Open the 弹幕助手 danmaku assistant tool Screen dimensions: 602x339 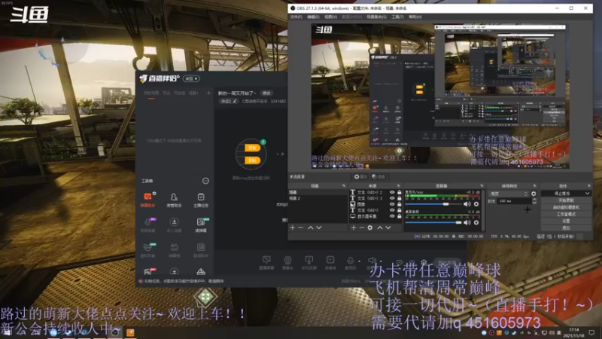[147, 200]
